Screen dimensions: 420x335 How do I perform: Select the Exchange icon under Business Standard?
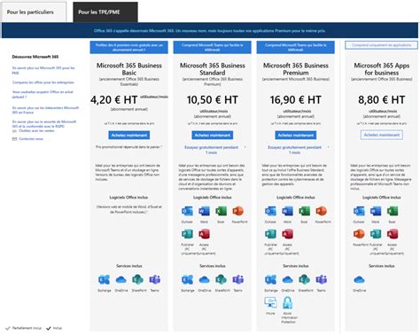coord(187,279)
